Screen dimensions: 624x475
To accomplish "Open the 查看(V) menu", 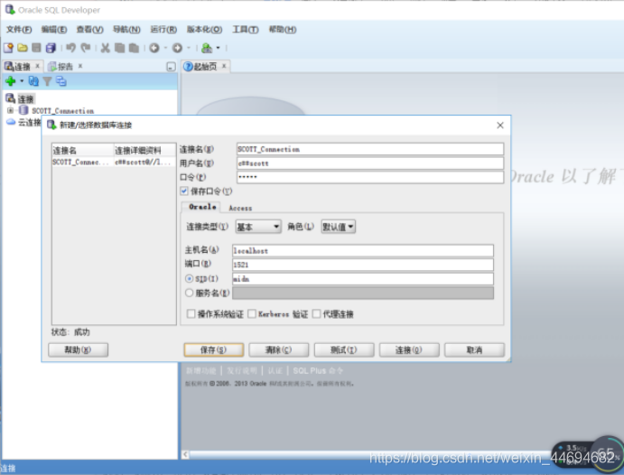I will coord(89,30).
